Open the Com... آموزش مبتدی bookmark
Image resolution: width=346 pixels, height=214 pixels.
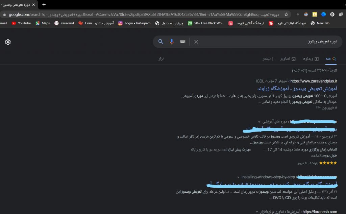(96, 23)
